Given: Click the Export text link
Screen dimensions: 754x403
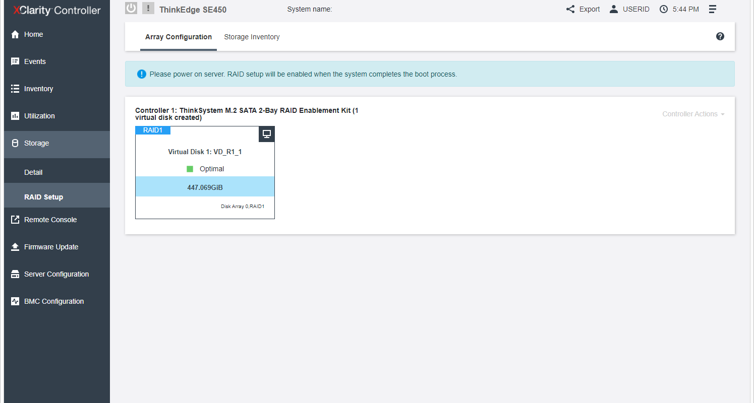Looking at the screenshot, I should click(x=590, y=9).
